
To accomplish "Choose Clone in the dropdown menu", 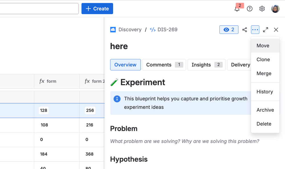I will click(x=263, y=60).
